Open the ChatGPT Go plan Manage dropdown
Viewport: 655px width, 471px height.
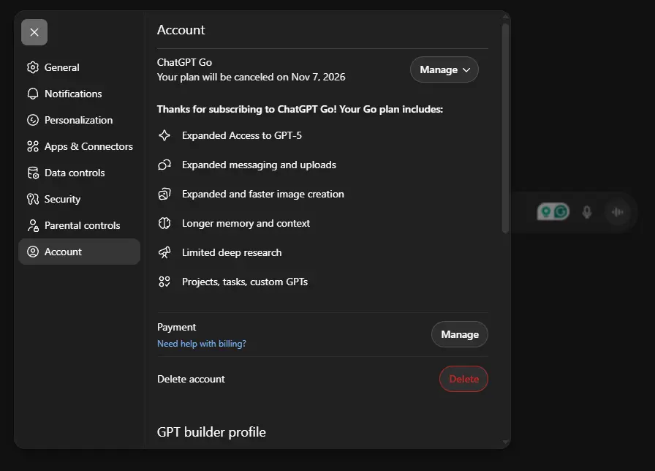coord(444,69)
